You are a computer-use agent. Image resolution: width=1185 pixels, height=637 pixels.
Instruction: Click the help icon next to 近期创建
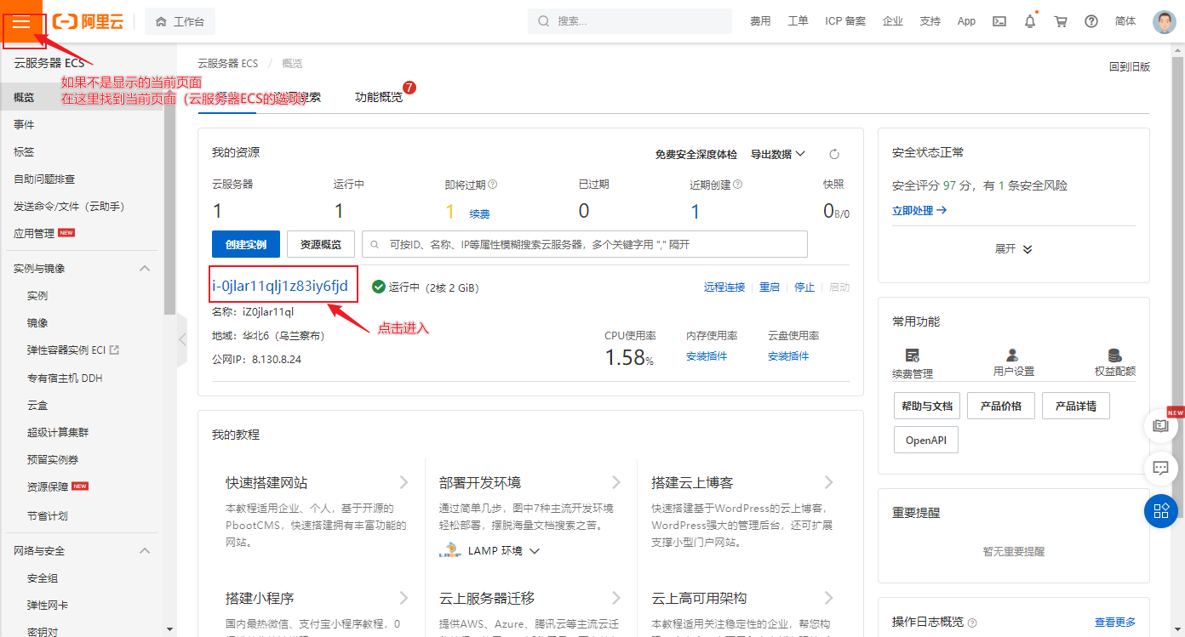tap(737, 184)
